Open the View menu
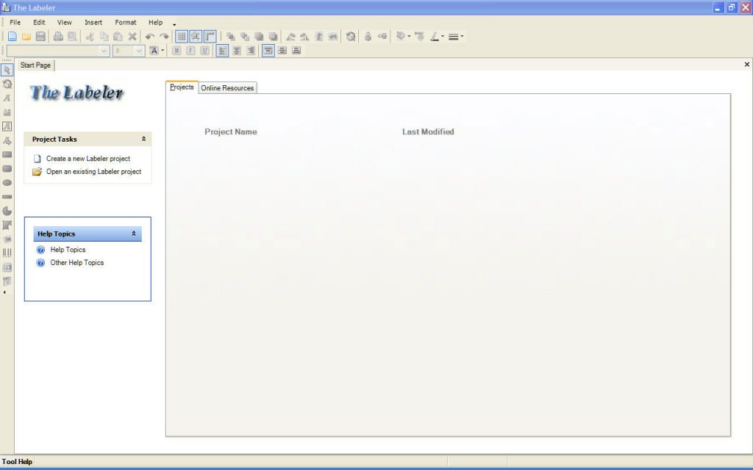The width and height of the screenshot is (753, 470). [65, 23]
